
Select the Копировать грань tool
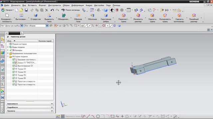[165, 18]
